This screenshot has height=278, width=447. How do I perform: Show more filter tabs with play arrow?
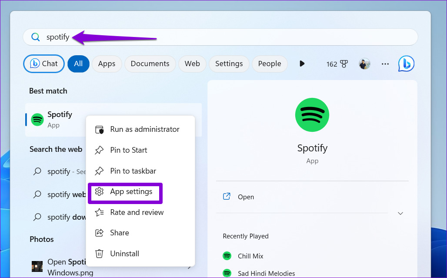pyautogui.click(x=302, y=64)
